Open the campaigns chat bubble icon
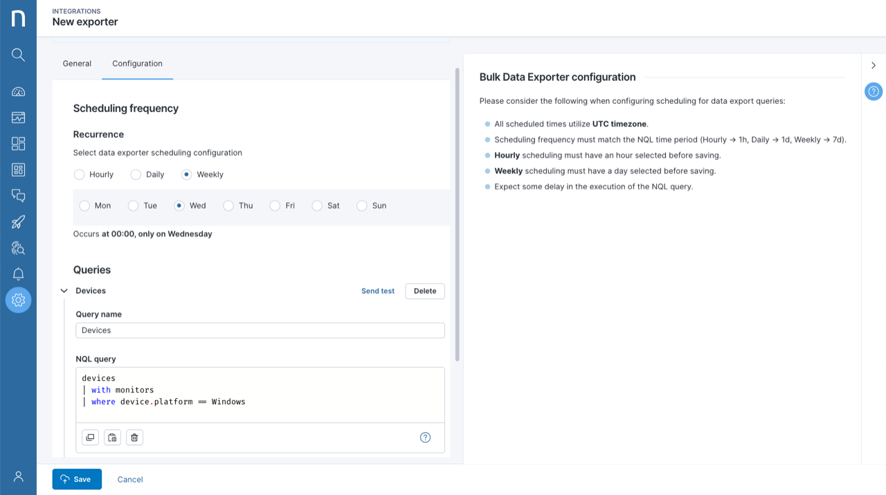 (x=17, y=195)
